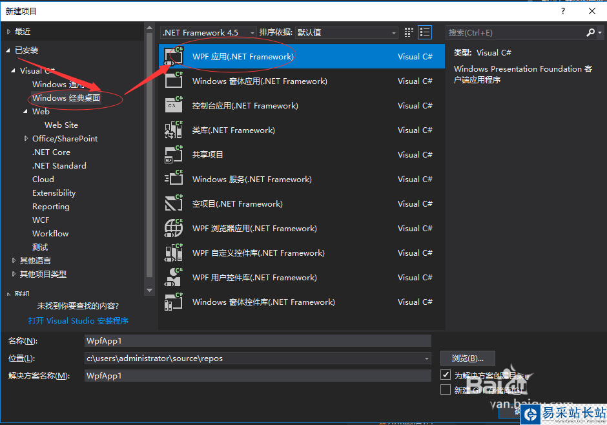The image size is (607, 425).
Task: Close the 新建项目 dialog
Action: click(x=592, y=11)
